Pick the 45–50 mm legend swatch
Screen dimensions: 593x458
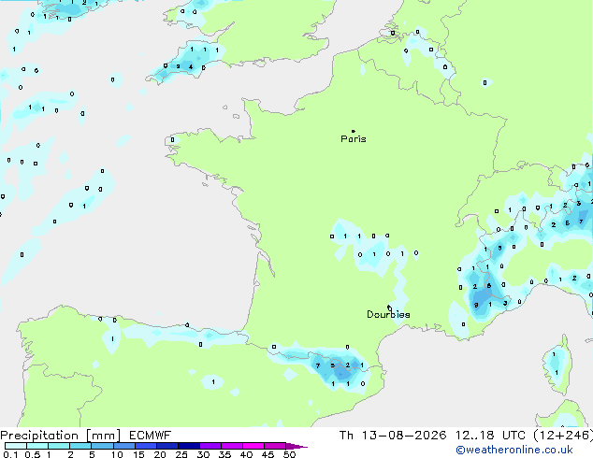[x=275, y=446]
